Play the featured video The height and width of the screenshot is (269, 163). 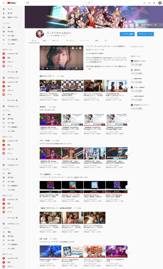pos(43,68)
